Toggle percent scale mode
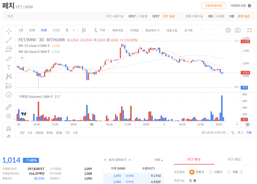The width and height of the screenshot is (257, 184). point(233,133)
